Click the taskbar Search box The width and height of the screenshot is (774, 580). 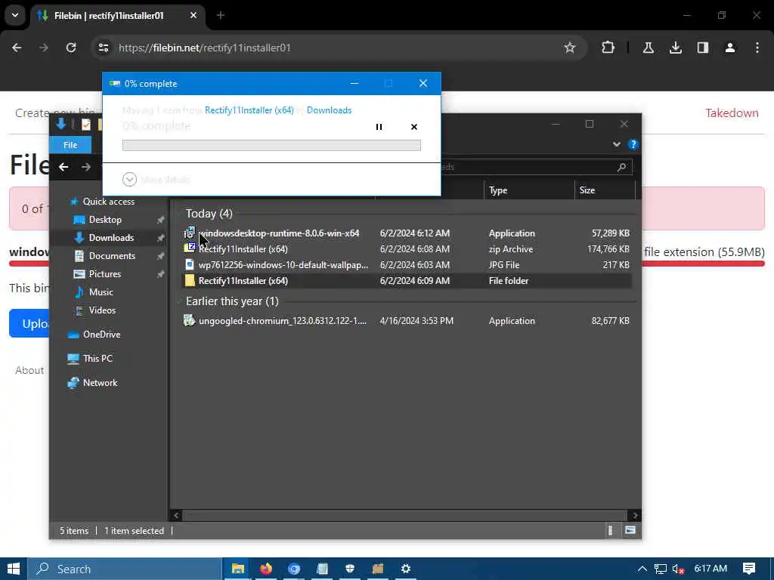[x=125, y=569]
